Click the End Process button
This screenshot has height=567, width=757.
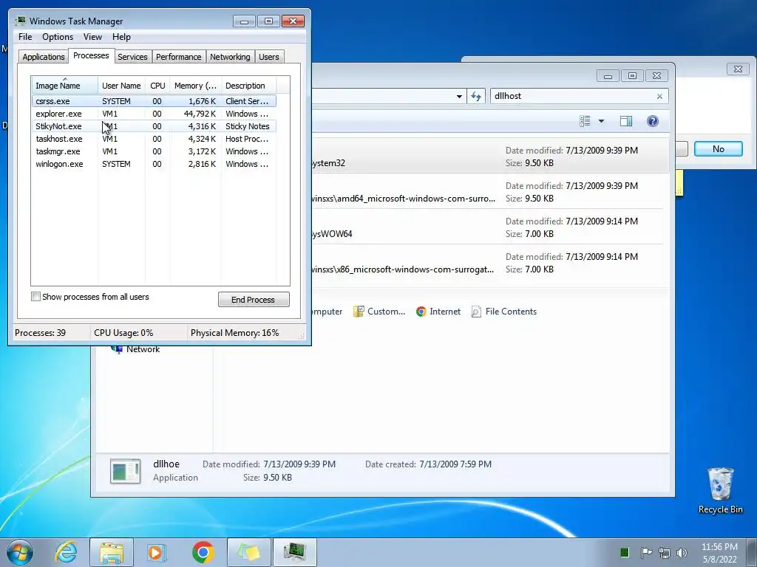(254, 300)
